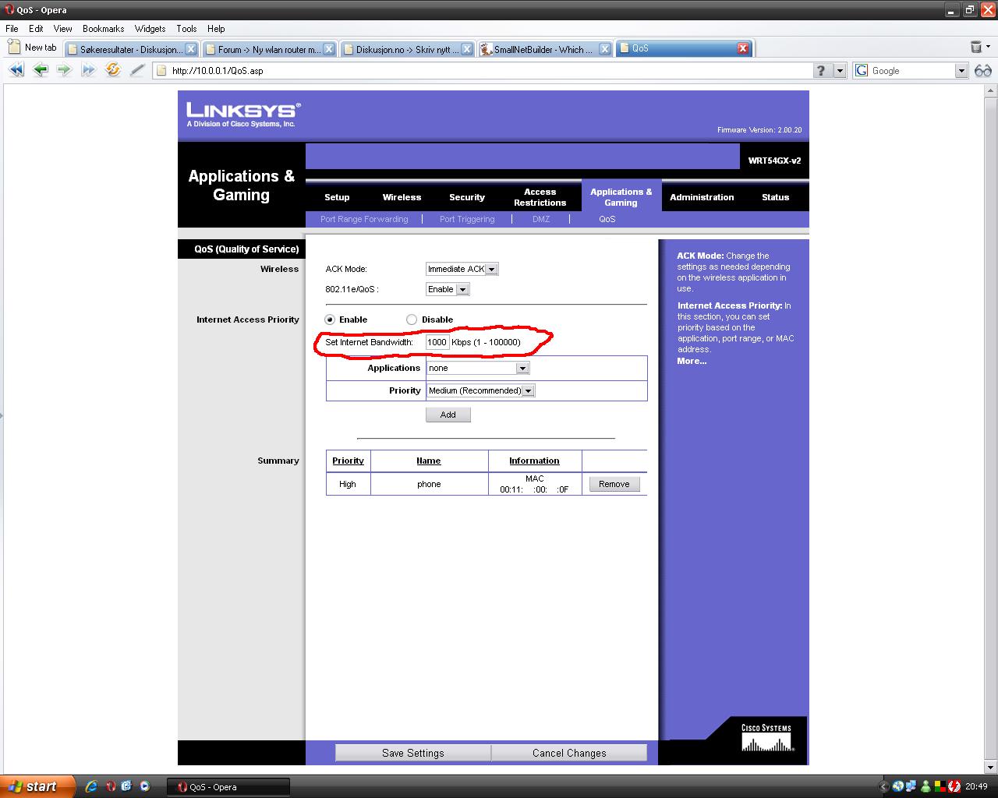Go back with the green arrow
This screenshot has height=798, width=998.
[41, 70]
